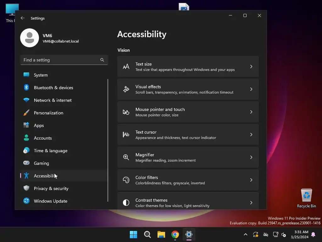Select the Gaming category label
This screenshot has width=322, height=242.
pos(42,163)
